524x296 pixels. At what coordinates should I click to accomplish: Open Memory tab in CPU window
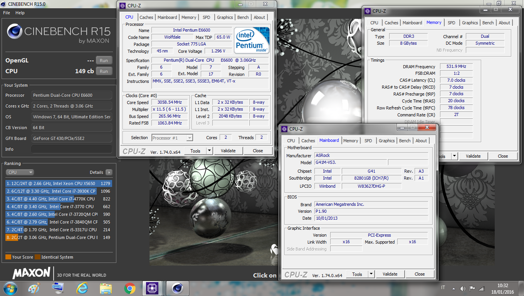(x=189, y=17)
